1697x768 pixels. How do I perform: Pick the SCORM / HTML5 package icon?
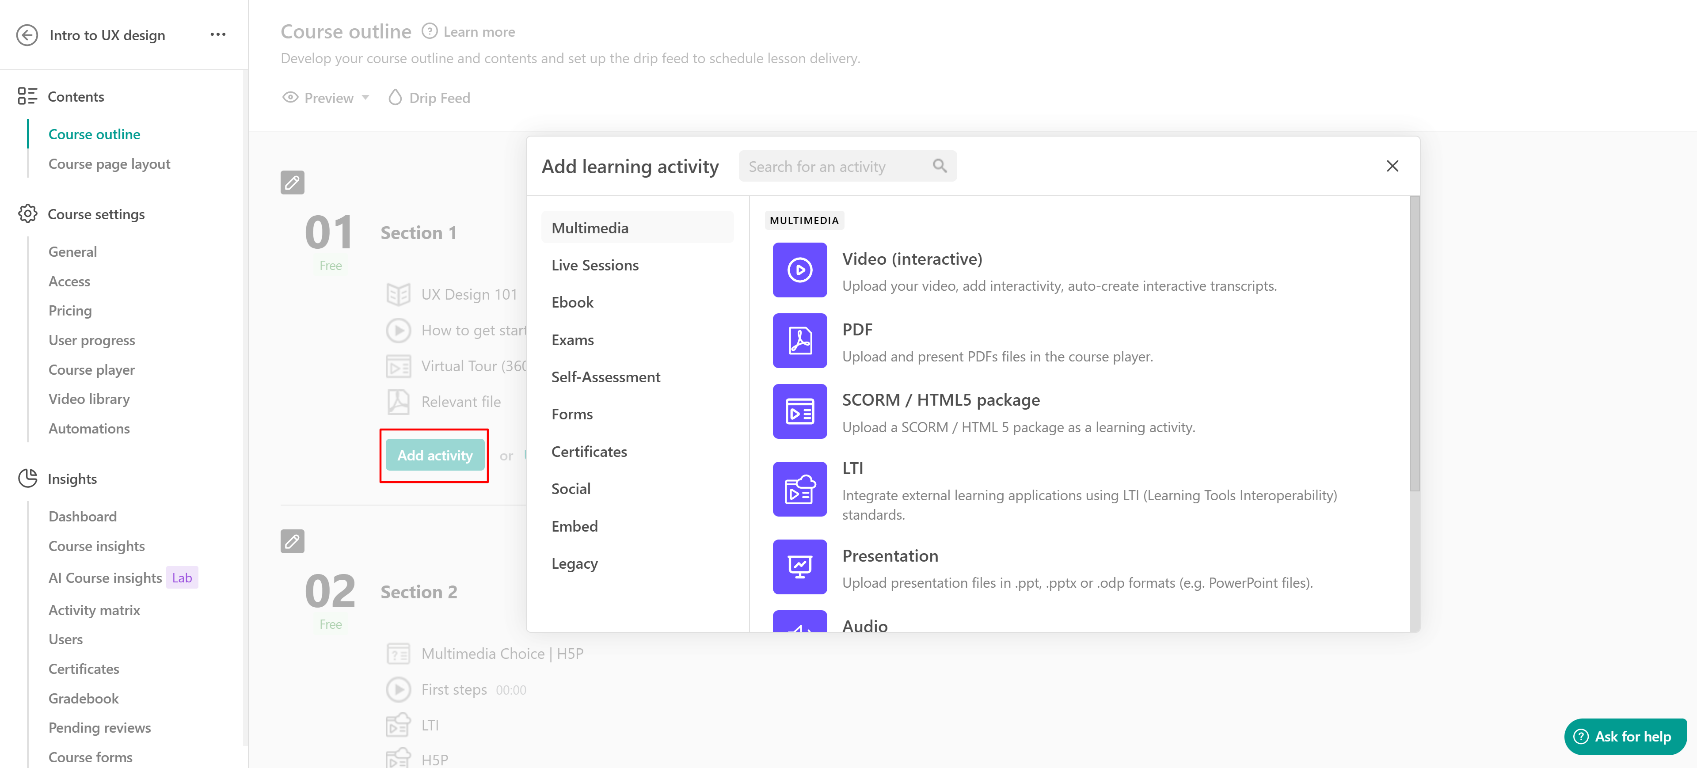pyautogui.click(x=799, y=412)
